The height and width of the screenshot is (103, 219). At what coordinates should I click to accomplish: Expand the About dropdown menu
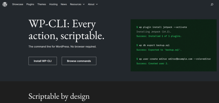[x=93, y=4]
